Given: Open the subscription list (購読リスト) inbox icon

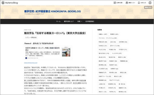Looking at the screenshot, I should coord(127,3).
